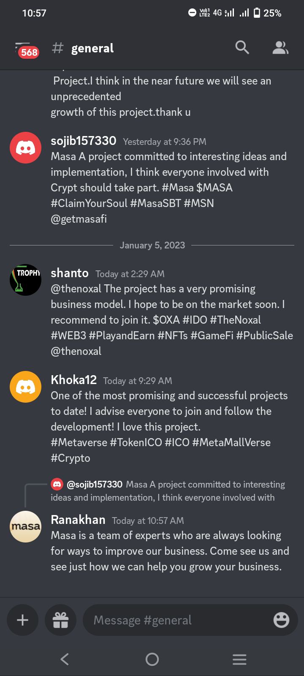Show the member list icon

tap(280, 48)
